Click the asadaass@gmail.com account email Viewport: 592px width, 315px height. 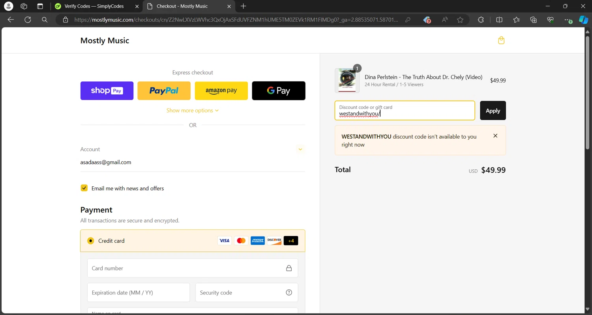click(x=106, y=162)
